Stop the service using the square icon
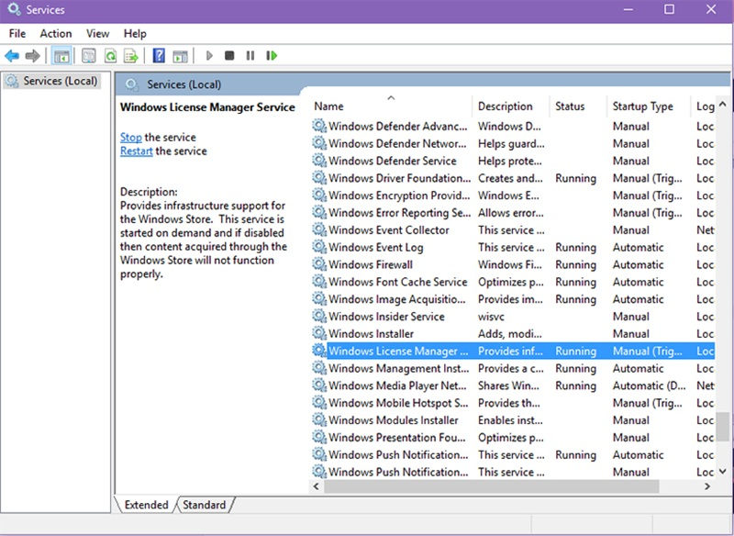The width and height of the screenshot is (734, 536). click(x=229, y=56)
